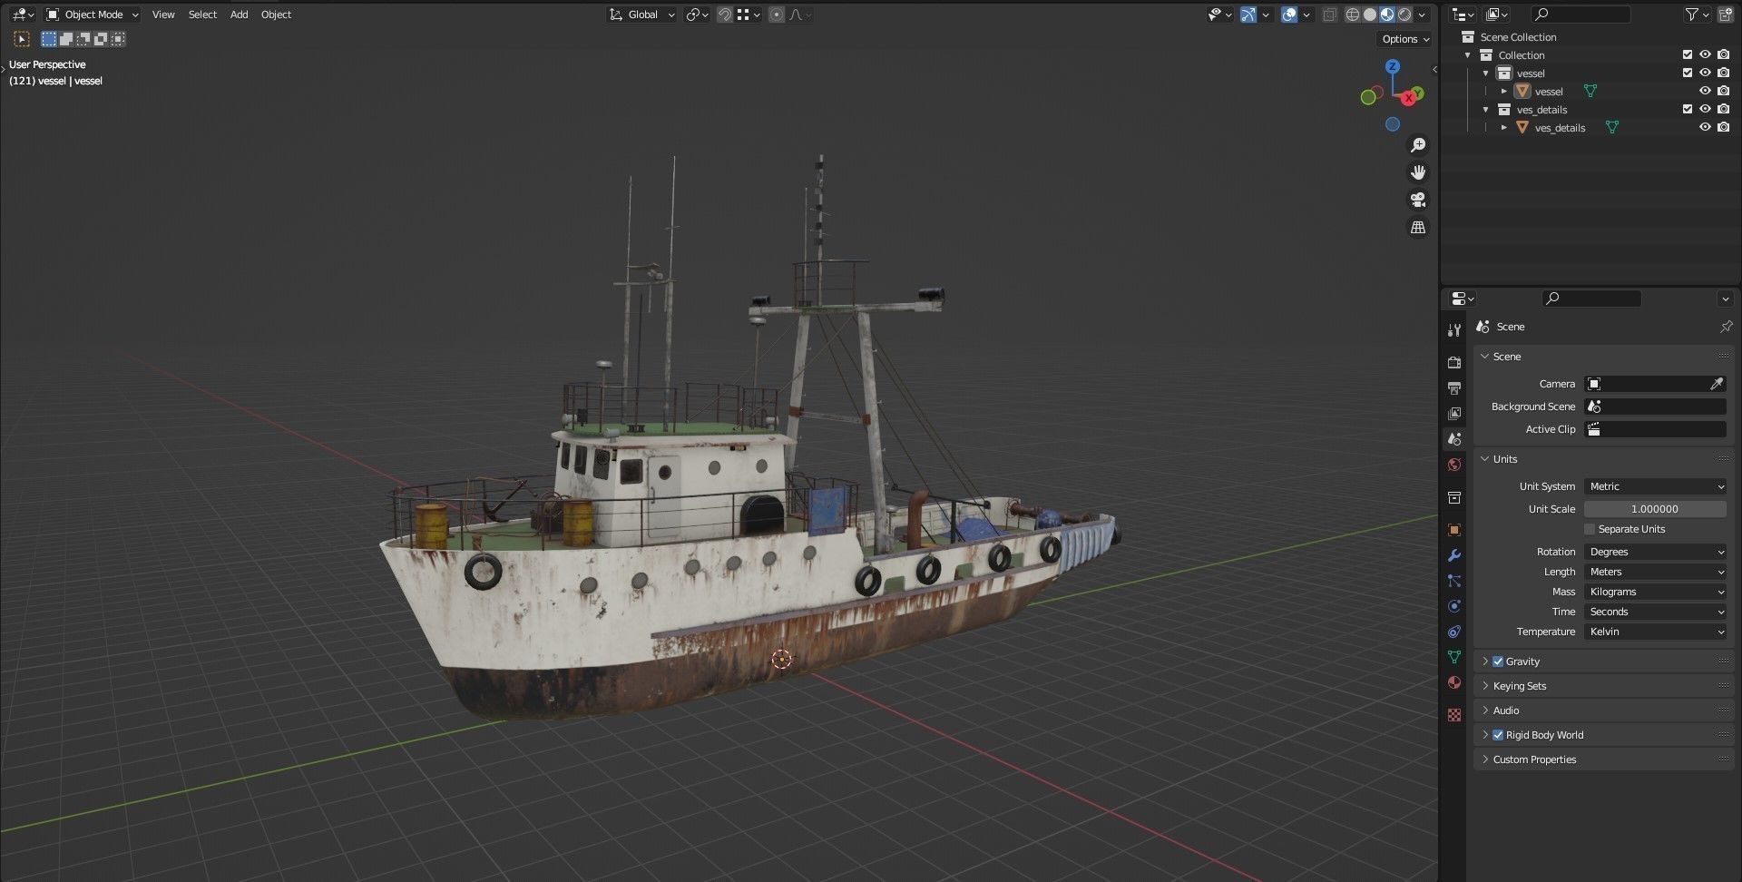Open the Object Constraint properties tab

click(x=1454, y=632)
